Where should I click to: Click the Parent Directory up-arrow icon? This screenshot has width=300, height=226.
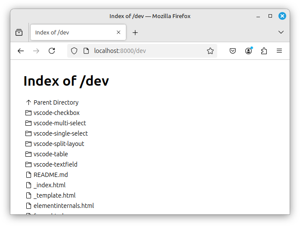coord(28,102)
